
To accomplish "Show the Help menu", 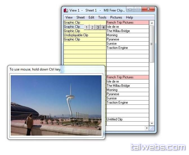I will pos(129,17).
